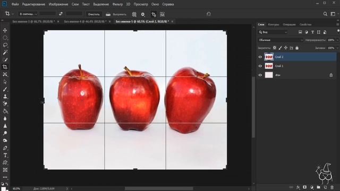Click the crop width input field
The image size is (340, 191).
(48, 14)
